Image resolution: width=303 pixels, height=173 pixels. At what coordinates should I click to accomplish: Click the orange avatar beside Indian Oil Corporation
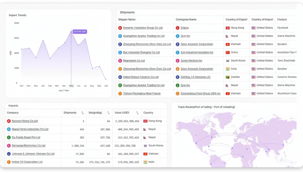coord(9,162)
